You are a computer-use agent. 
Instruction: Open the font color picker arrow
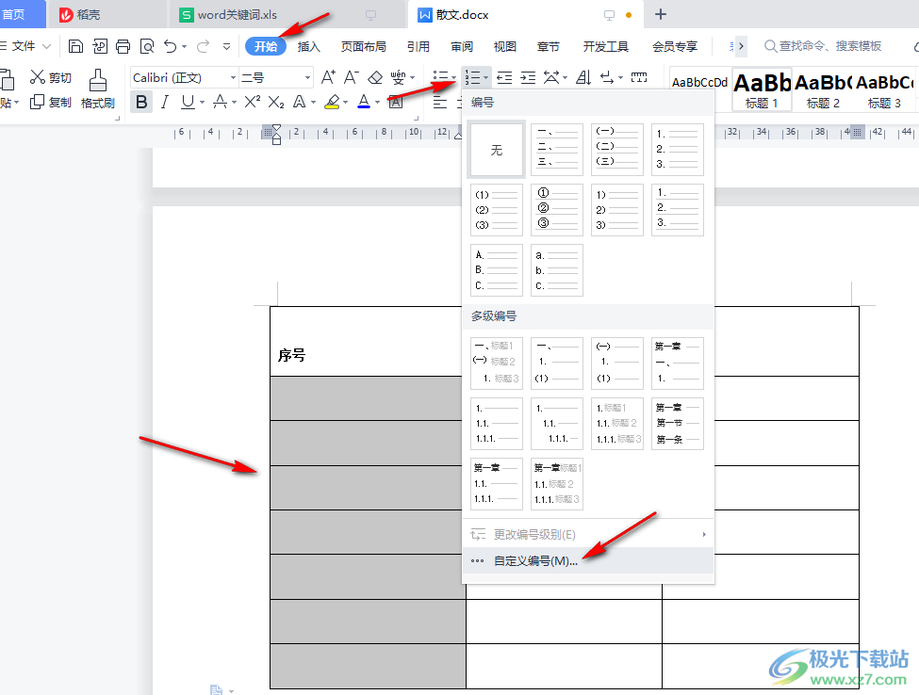coord(376,104)
